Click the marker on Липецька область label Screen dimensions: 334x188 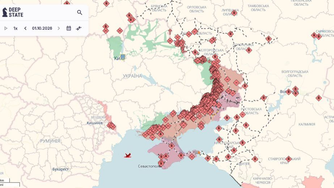[x=234, y=13]
